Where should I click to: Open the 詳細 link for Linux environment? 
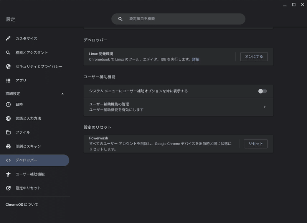click(x=196, y=59)
